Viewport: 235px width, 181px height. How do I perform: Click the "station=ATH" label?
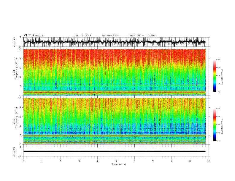coord(110,35)
